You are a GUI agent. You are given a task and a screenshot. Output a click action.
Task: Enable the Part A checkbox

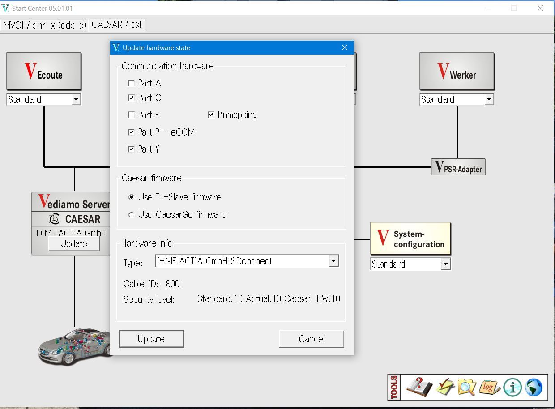click(131, 83)
